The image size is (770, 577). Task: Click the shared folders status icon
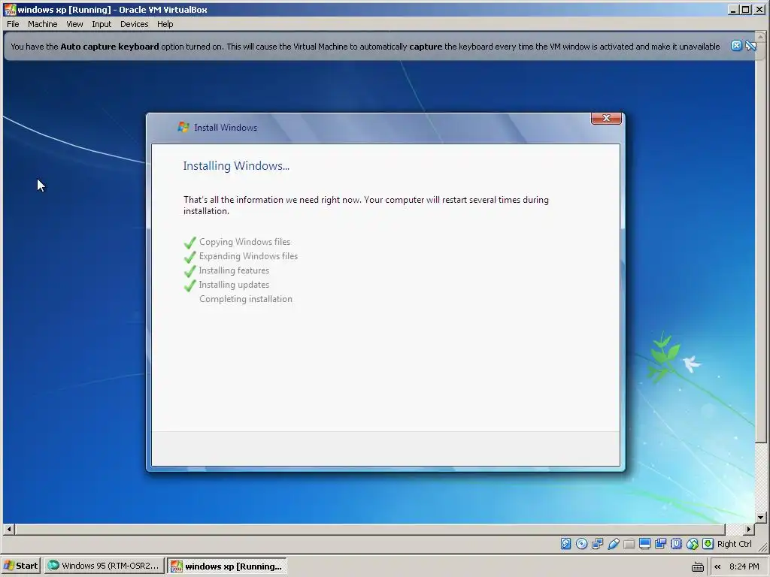click(629, 544)
